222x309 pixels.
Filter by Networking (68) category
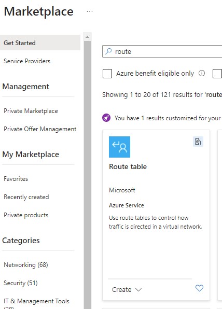(26, 264)
